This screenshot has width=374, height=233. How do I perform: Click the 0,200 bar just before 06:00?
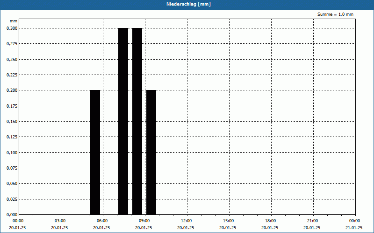95,152
